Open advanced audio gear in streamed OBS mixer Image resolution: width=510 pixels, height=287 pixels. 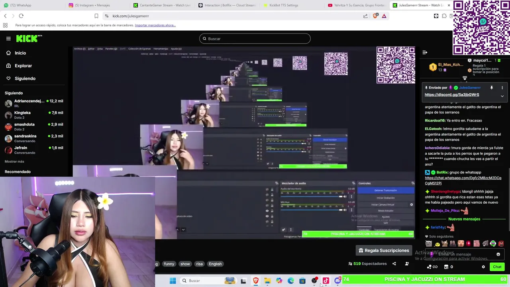pos(283,230)
